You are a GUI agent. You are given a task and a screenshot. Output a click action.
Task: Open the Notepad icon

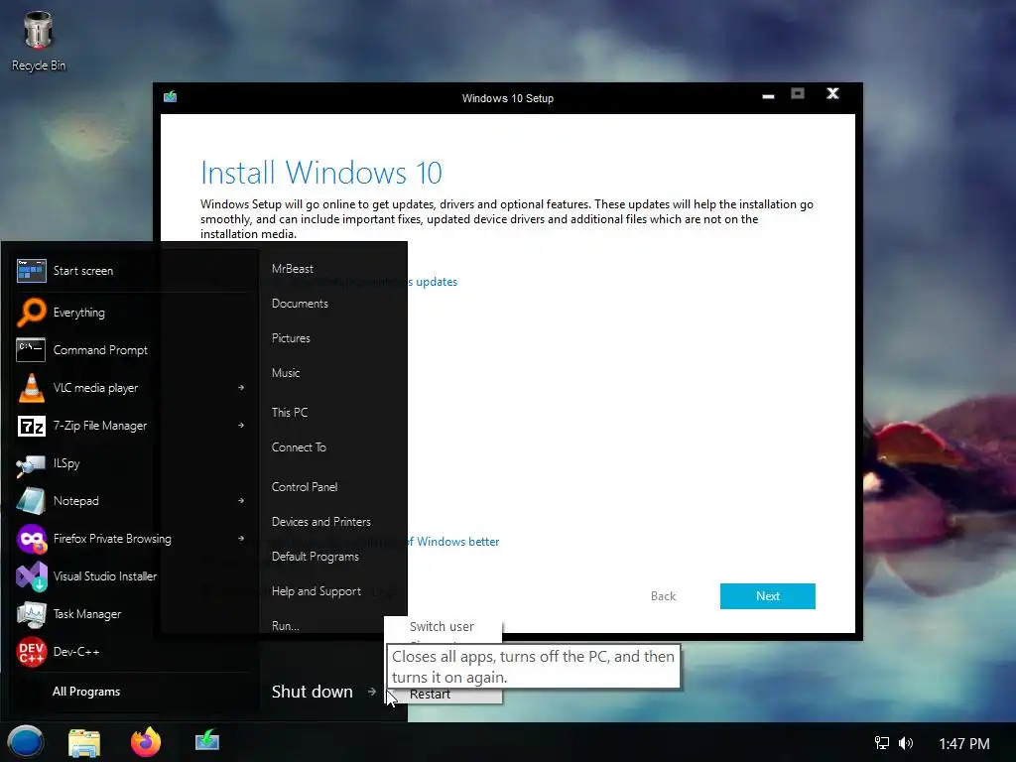click(31, 501)
